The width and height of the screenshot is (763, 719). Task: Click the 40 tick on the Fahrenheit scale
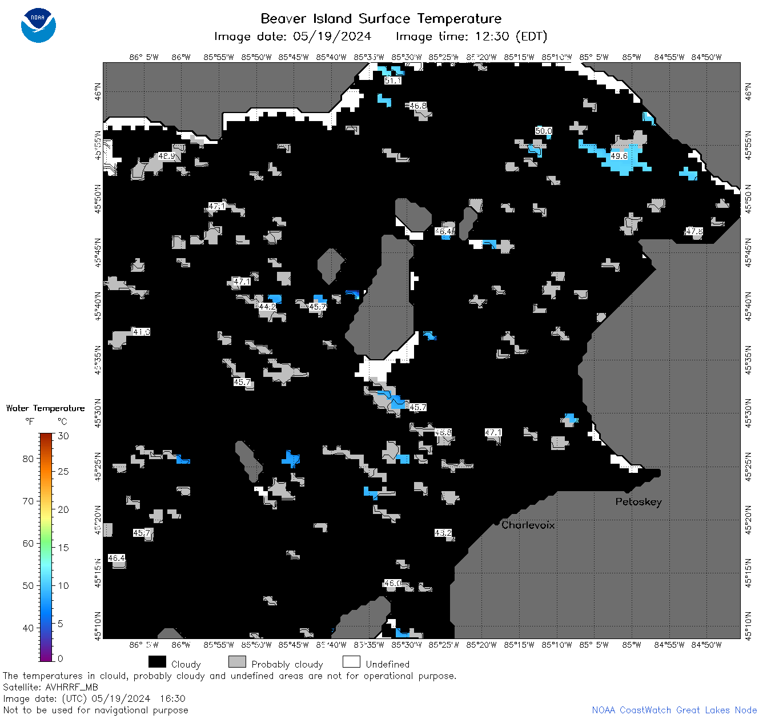[28, 628]
